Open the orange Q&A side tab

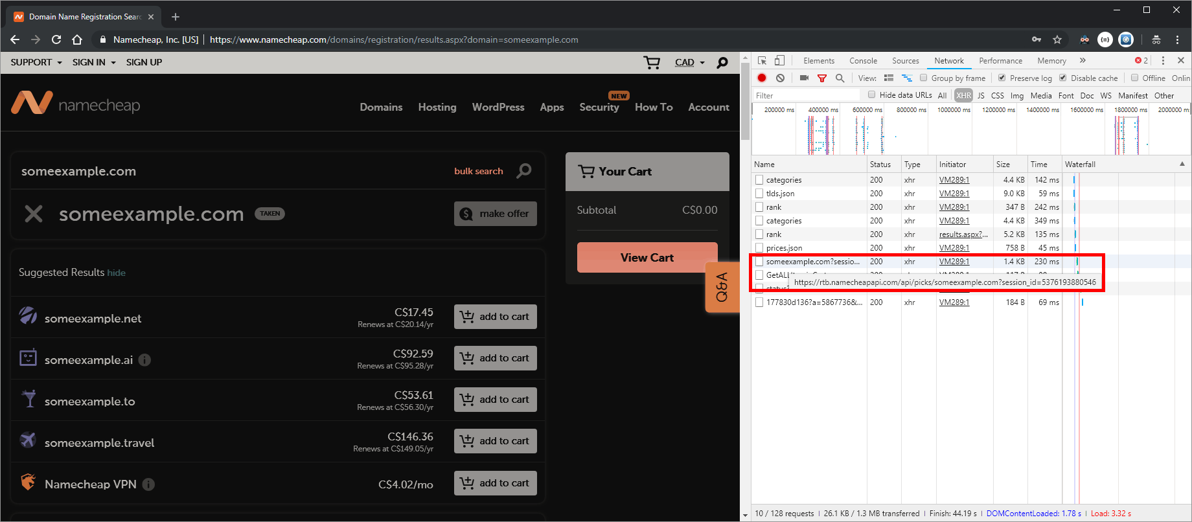(722, 288)
